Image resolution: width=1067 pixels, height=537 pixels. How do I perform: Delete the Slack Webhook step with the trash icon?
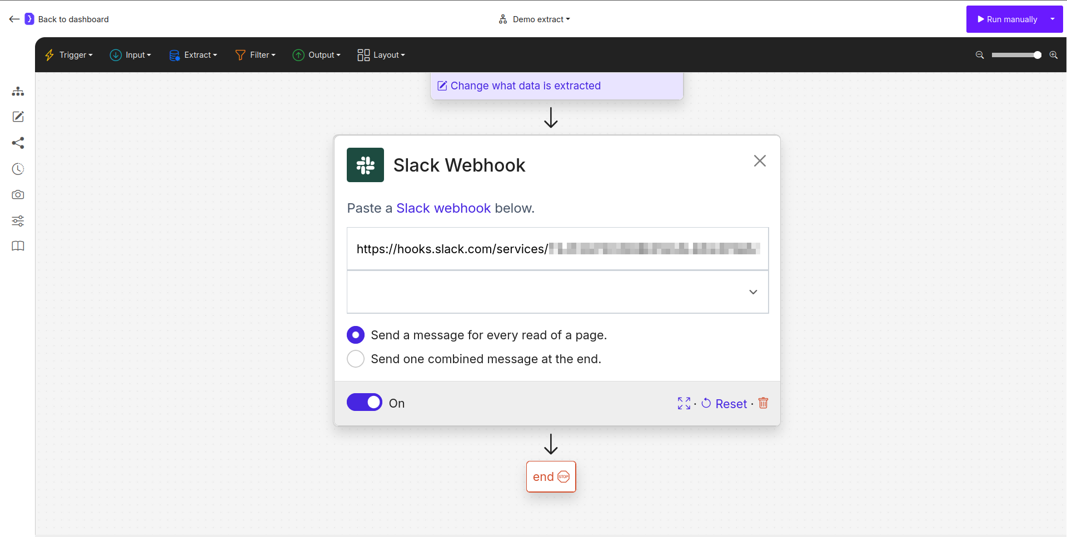pyautogui.click(x=762, y=403)
